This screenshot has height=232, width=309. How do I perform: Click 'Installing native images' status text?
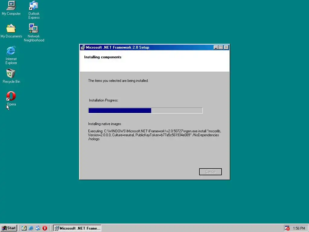pos(105,124)
